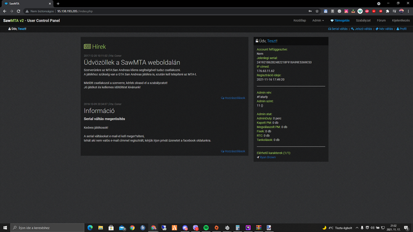413x232 pixels.
Task: Bookmark page using the star icon
Action: tap(317, 11)
